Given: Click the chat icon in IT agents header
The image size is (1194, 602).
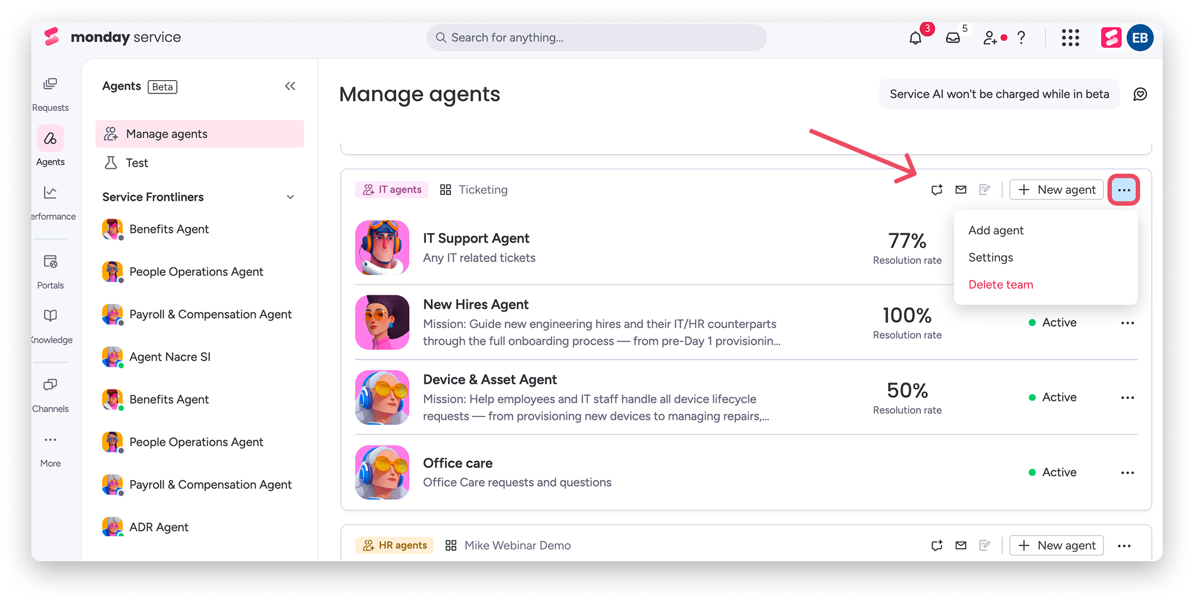Looking at the screenshot, I should coord(937,189).
